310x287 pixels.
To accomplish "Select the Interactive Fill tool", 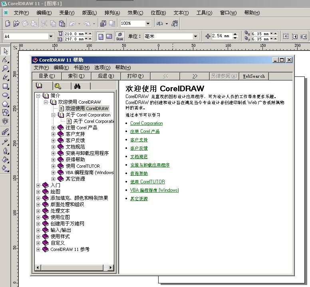I will point(5,169).
